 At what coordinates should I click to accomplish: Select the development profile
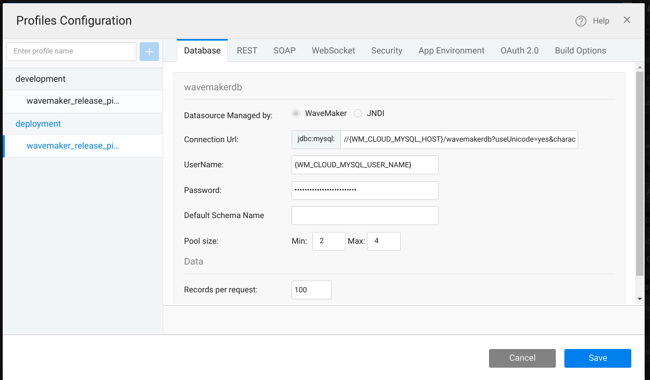(41, 79)
